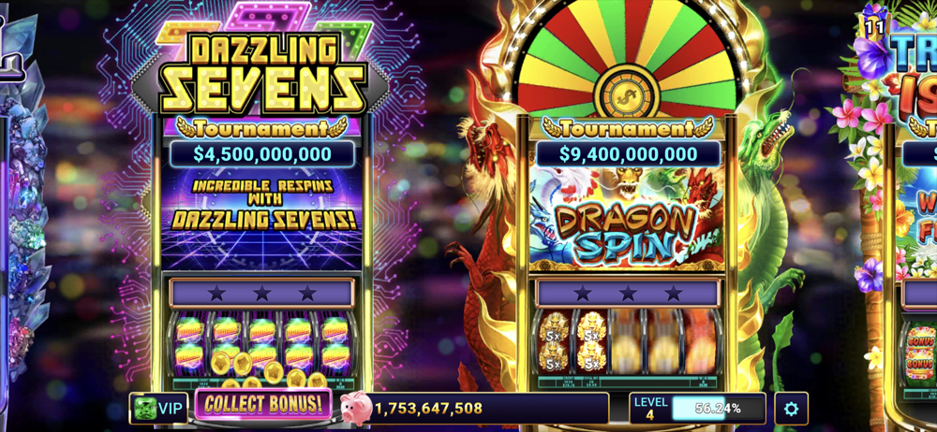Click the green dragon beside Dragon Spin
This screenshot has width=937, height=432.
pyautogui.click(x=769, y=238)
